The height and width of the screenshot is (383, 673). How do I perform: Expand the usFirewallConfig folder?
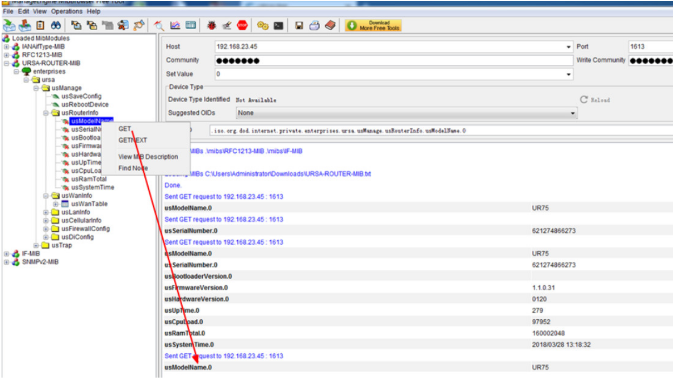46,229
